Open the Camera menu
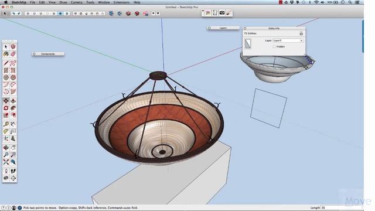The height and width of the screenshot is (211, 375). click(77, 2)
